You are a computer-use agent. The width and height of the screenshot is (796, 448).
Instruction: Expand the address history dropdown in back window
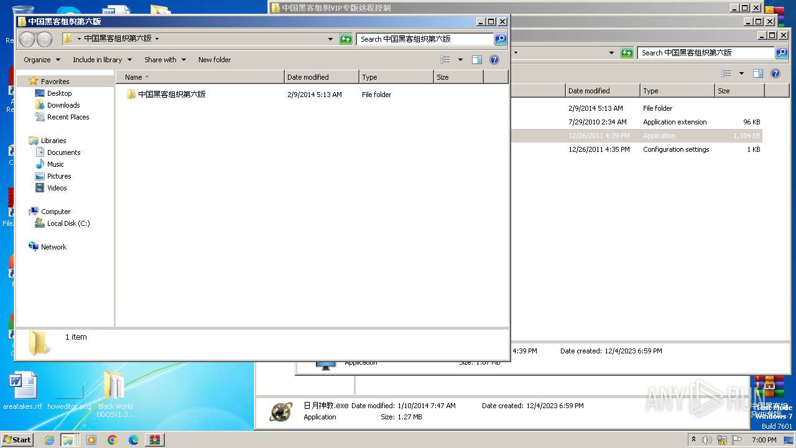click(x=612, y=53)
